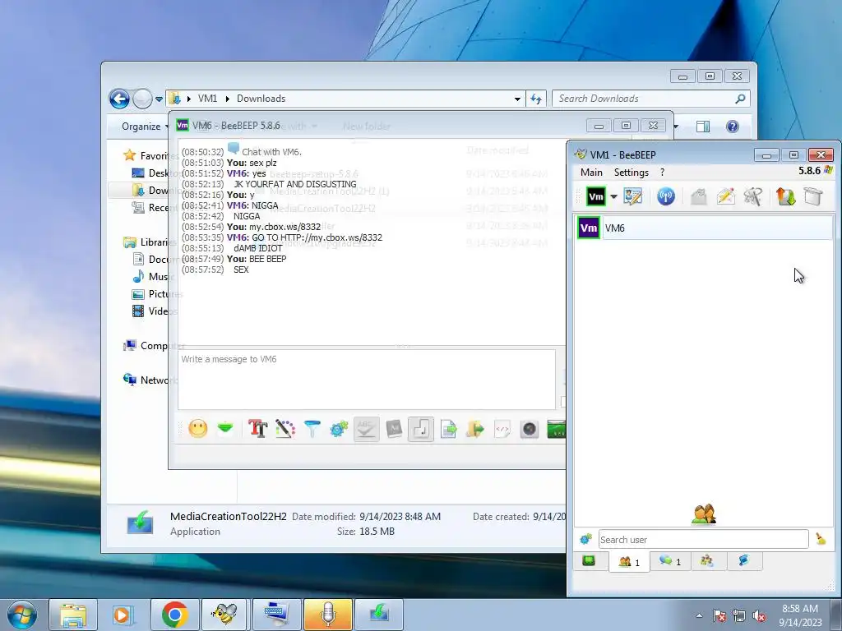Click the code snippet icon
Screen dimensions: 842x631
502,429
